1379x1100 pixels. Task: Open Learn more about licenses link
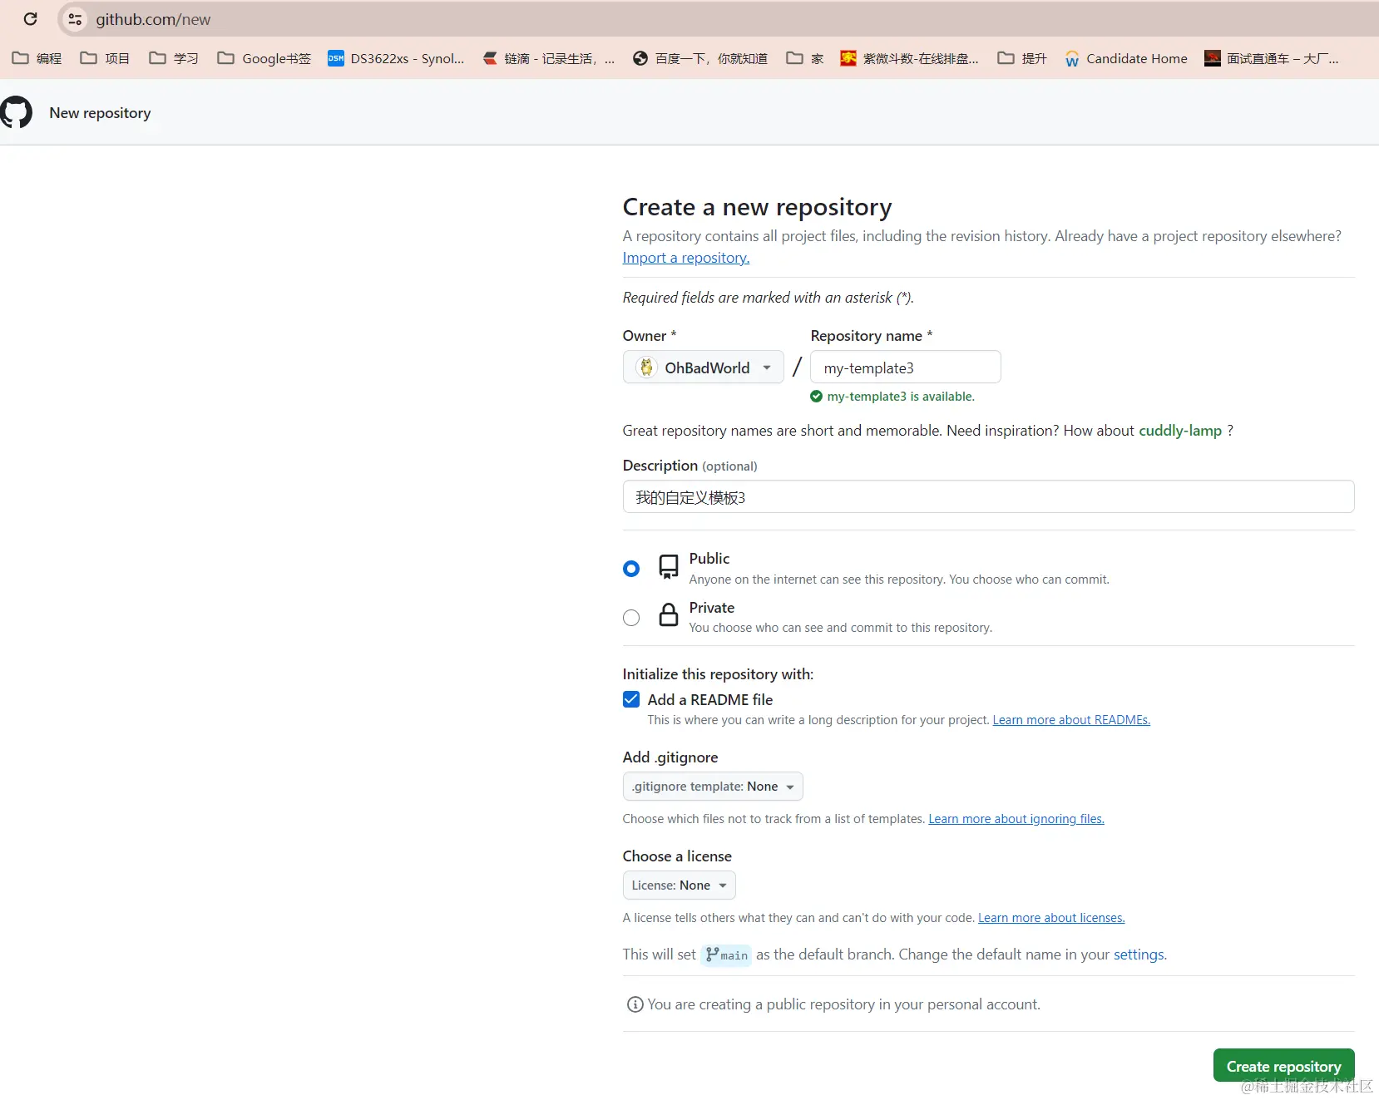[1051, 918]
